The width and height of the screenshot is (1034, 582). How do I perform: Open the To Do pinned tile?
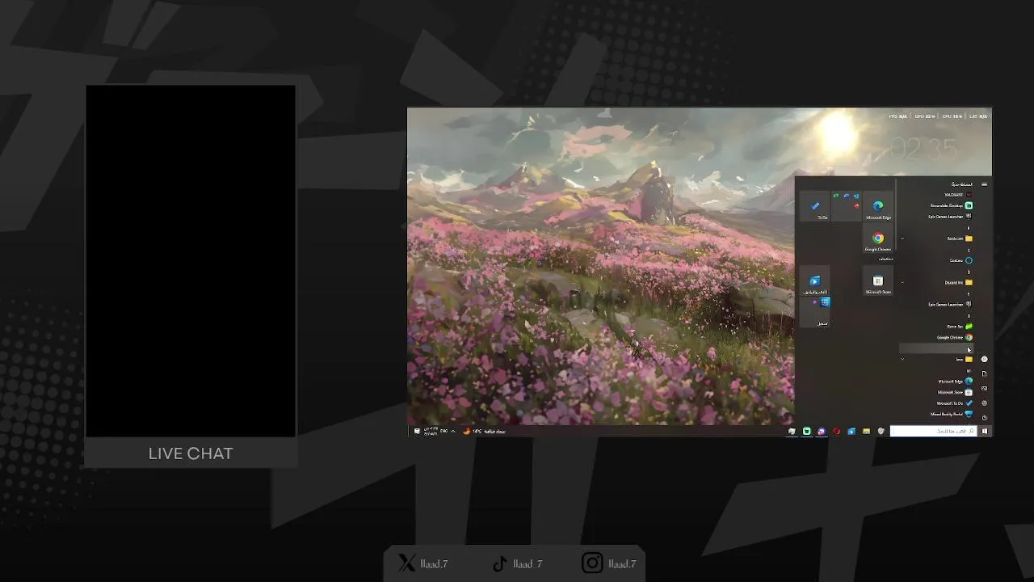(815, 206)
